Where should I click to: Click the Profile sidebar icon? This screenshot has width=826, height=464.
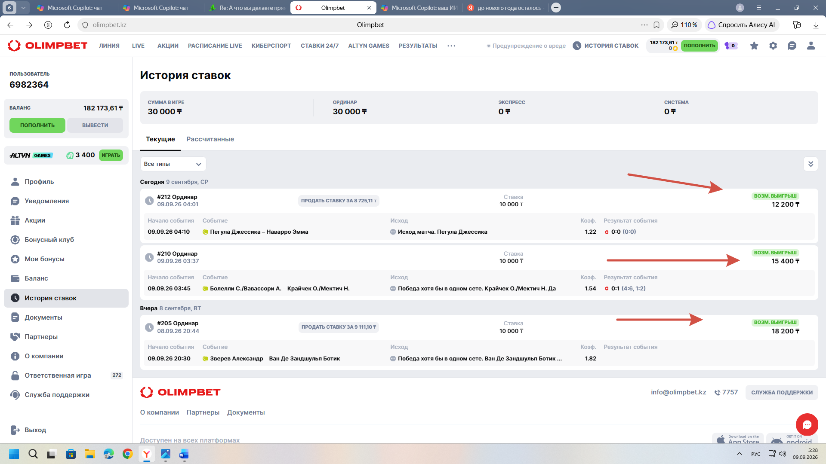point(15,182)
